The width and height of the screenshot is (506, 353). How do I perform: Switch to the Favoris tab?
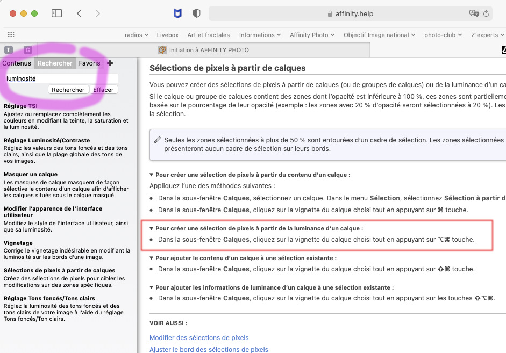point(89,63)
